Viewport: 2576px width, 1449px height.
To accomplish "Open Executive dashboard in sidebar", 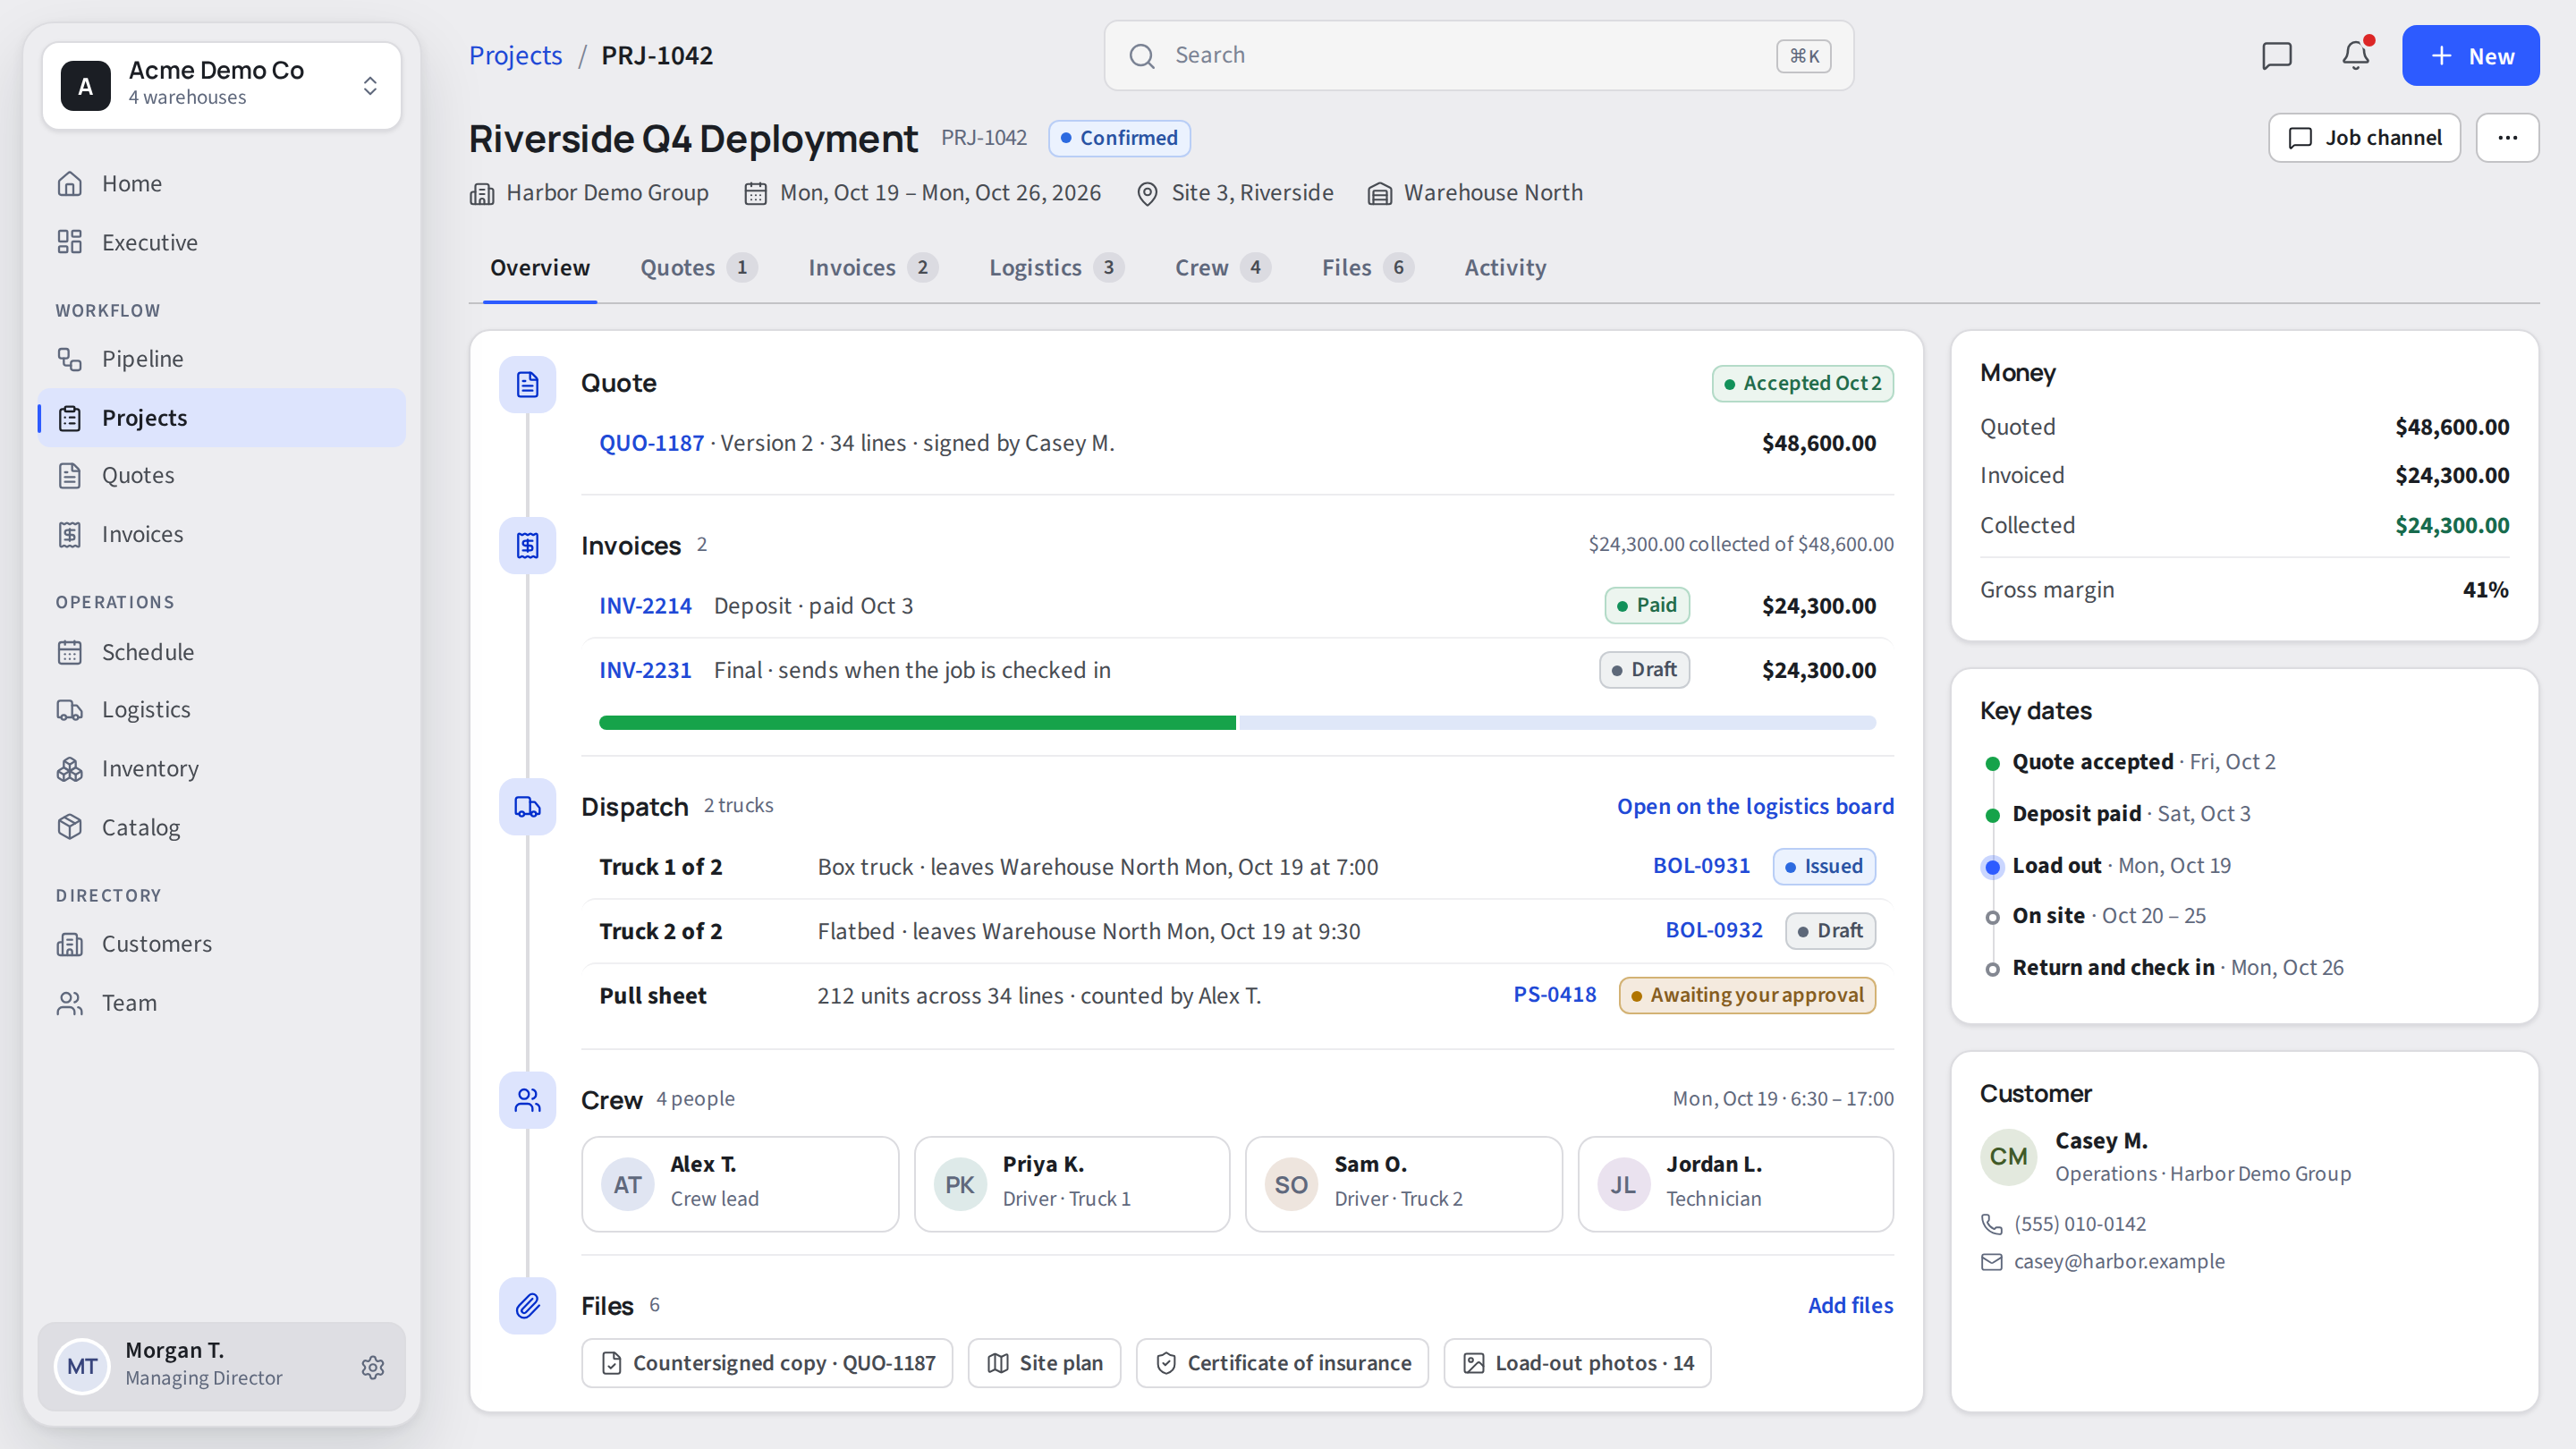I will (222, 242).
